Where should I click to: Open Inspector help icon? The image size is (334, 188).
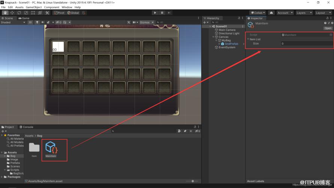tap(325, 23)
